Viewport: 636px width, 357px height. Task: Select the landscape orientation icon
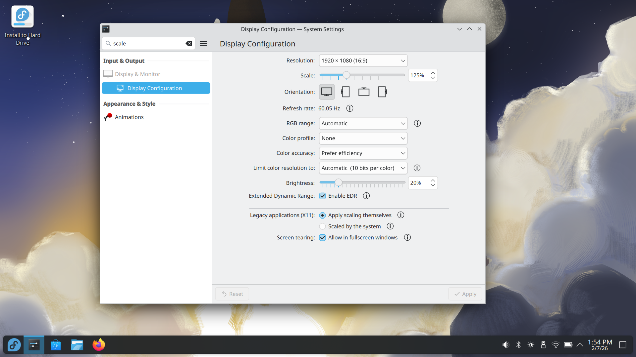point(327,92)
